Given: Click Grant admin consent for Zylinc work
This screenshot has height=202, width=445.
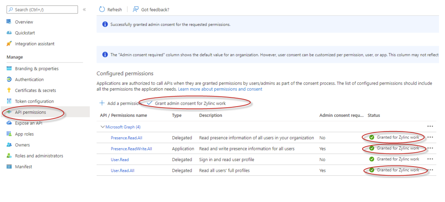Looking at the screenshot, I should click(x=186, y=103).
